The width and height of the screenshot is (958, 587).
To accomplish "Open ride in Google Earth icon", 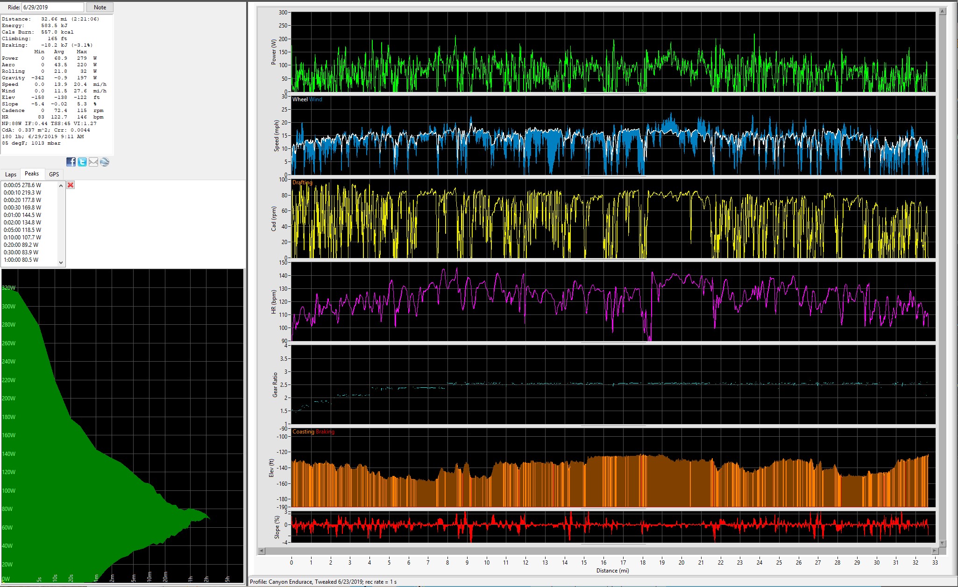I will tap(105, 162).
